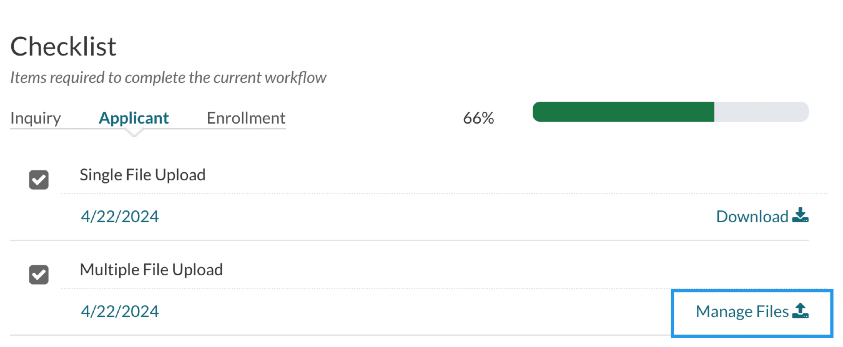This screenshot has height=347, width=843.
Task: Open the Manage Files link
Action: (742, 311)
